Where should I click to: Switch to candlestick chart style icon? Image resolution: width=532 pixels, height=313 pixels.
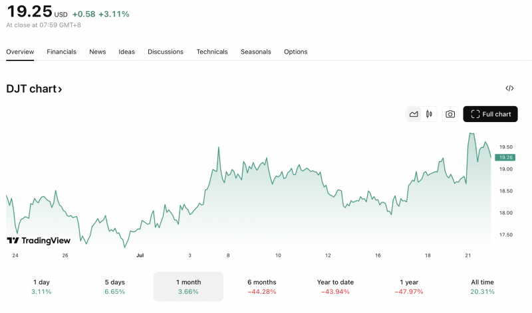pos(430,114)
